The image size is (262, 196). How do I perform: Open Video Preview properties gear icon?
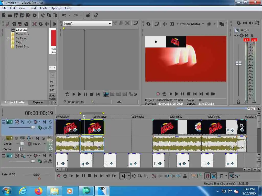pyautogui.click(x=148, y=24)
